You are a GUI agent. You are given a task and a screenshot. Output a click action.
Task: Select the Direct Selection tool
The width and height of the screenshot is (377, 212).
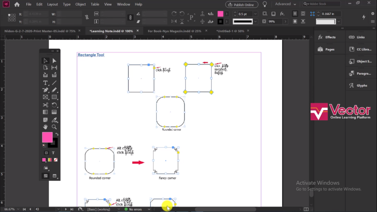pyautogui.click(x=54, y=61)
